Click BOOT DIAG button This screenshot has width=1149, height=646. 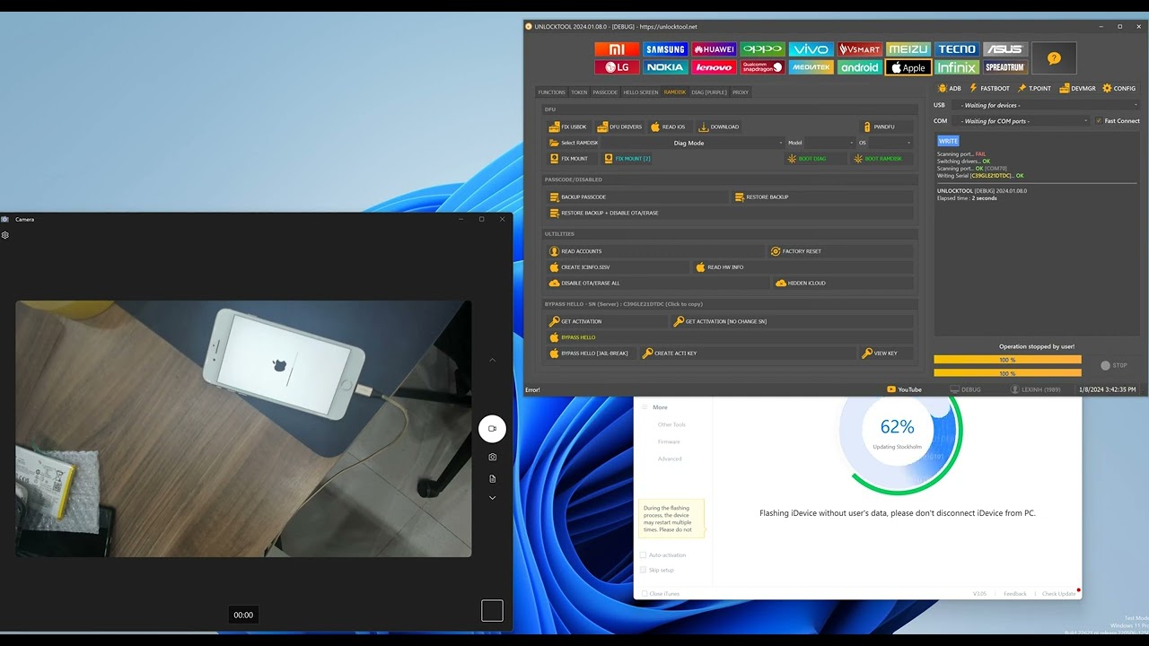pos(817,159)
